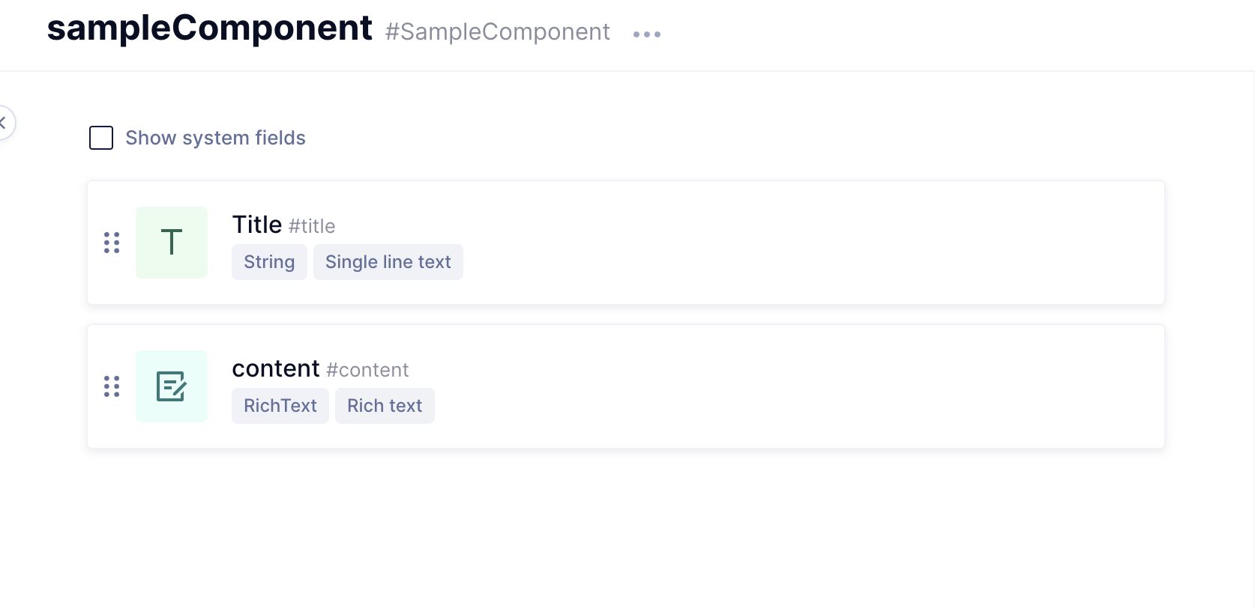Screen dimensions: 1255x608
Task: Select the String type badge under Title
Action: [x=268, y=261]
